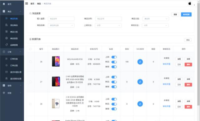Toggle 上架 switch for product 28

pyautogui.click(x=114, y=99)
